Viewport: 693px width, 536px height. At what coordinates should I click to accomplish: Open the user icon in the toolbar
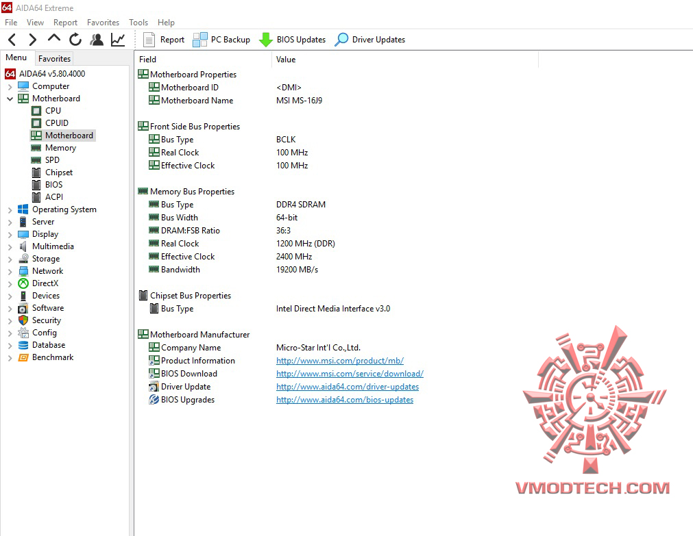point(97,40)
